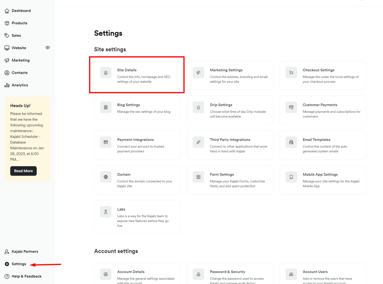Click the Checkout Settings cart icon
The width and height of the screenshot is (383, 284).
pyautogui.click(x=291, y=73)
